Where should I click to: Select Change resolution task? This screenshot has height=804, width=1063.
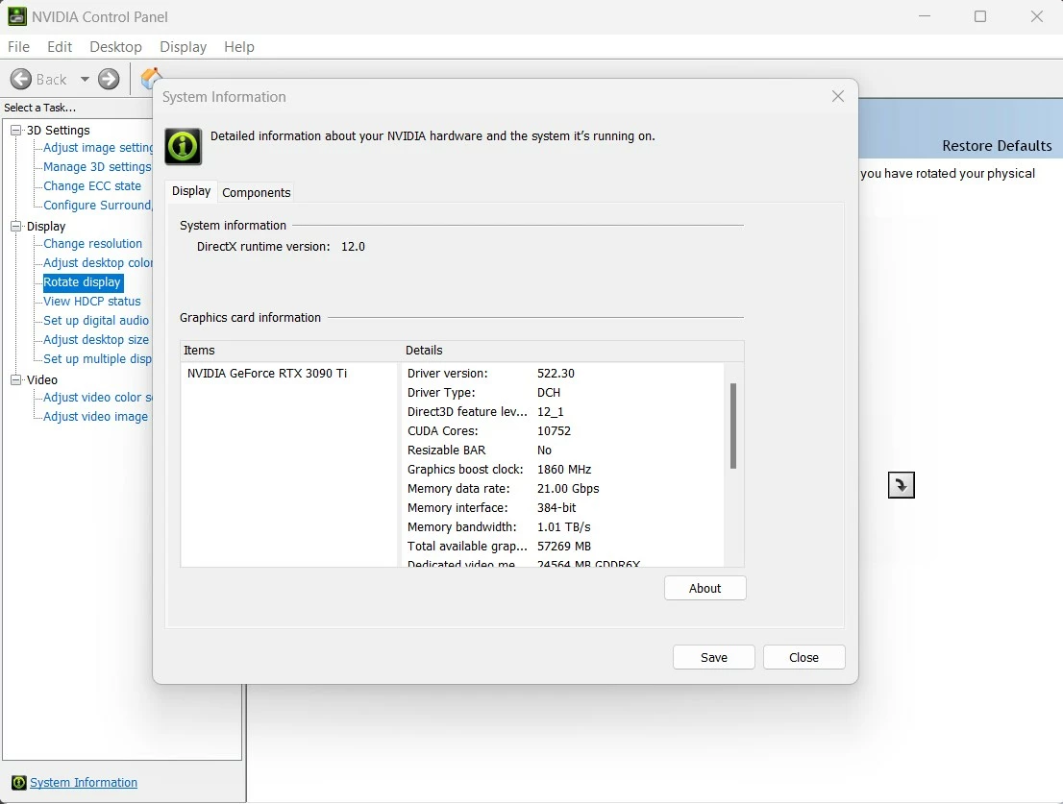pos(93,243)
